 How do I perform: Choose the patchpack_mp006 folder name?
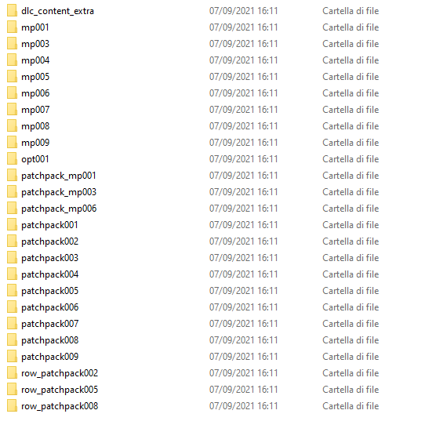59,209
